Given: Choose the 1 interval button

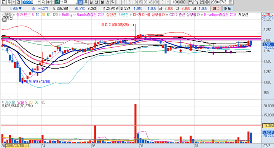Looking at the screenshot, I should [x=119, y=2].
